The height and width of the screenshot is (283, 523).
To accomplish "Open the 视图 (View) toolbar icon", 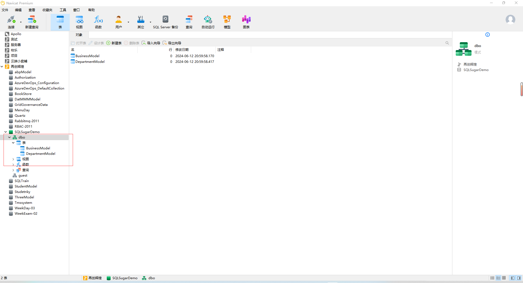I will point(79,22).
